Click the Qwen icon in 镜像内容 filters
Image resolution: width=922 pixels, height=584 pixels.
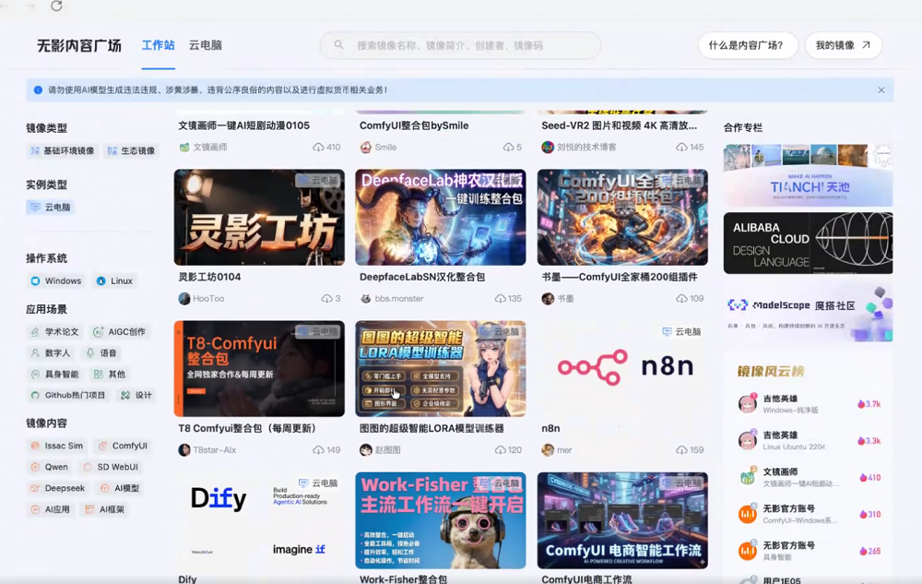pos(34,467)
